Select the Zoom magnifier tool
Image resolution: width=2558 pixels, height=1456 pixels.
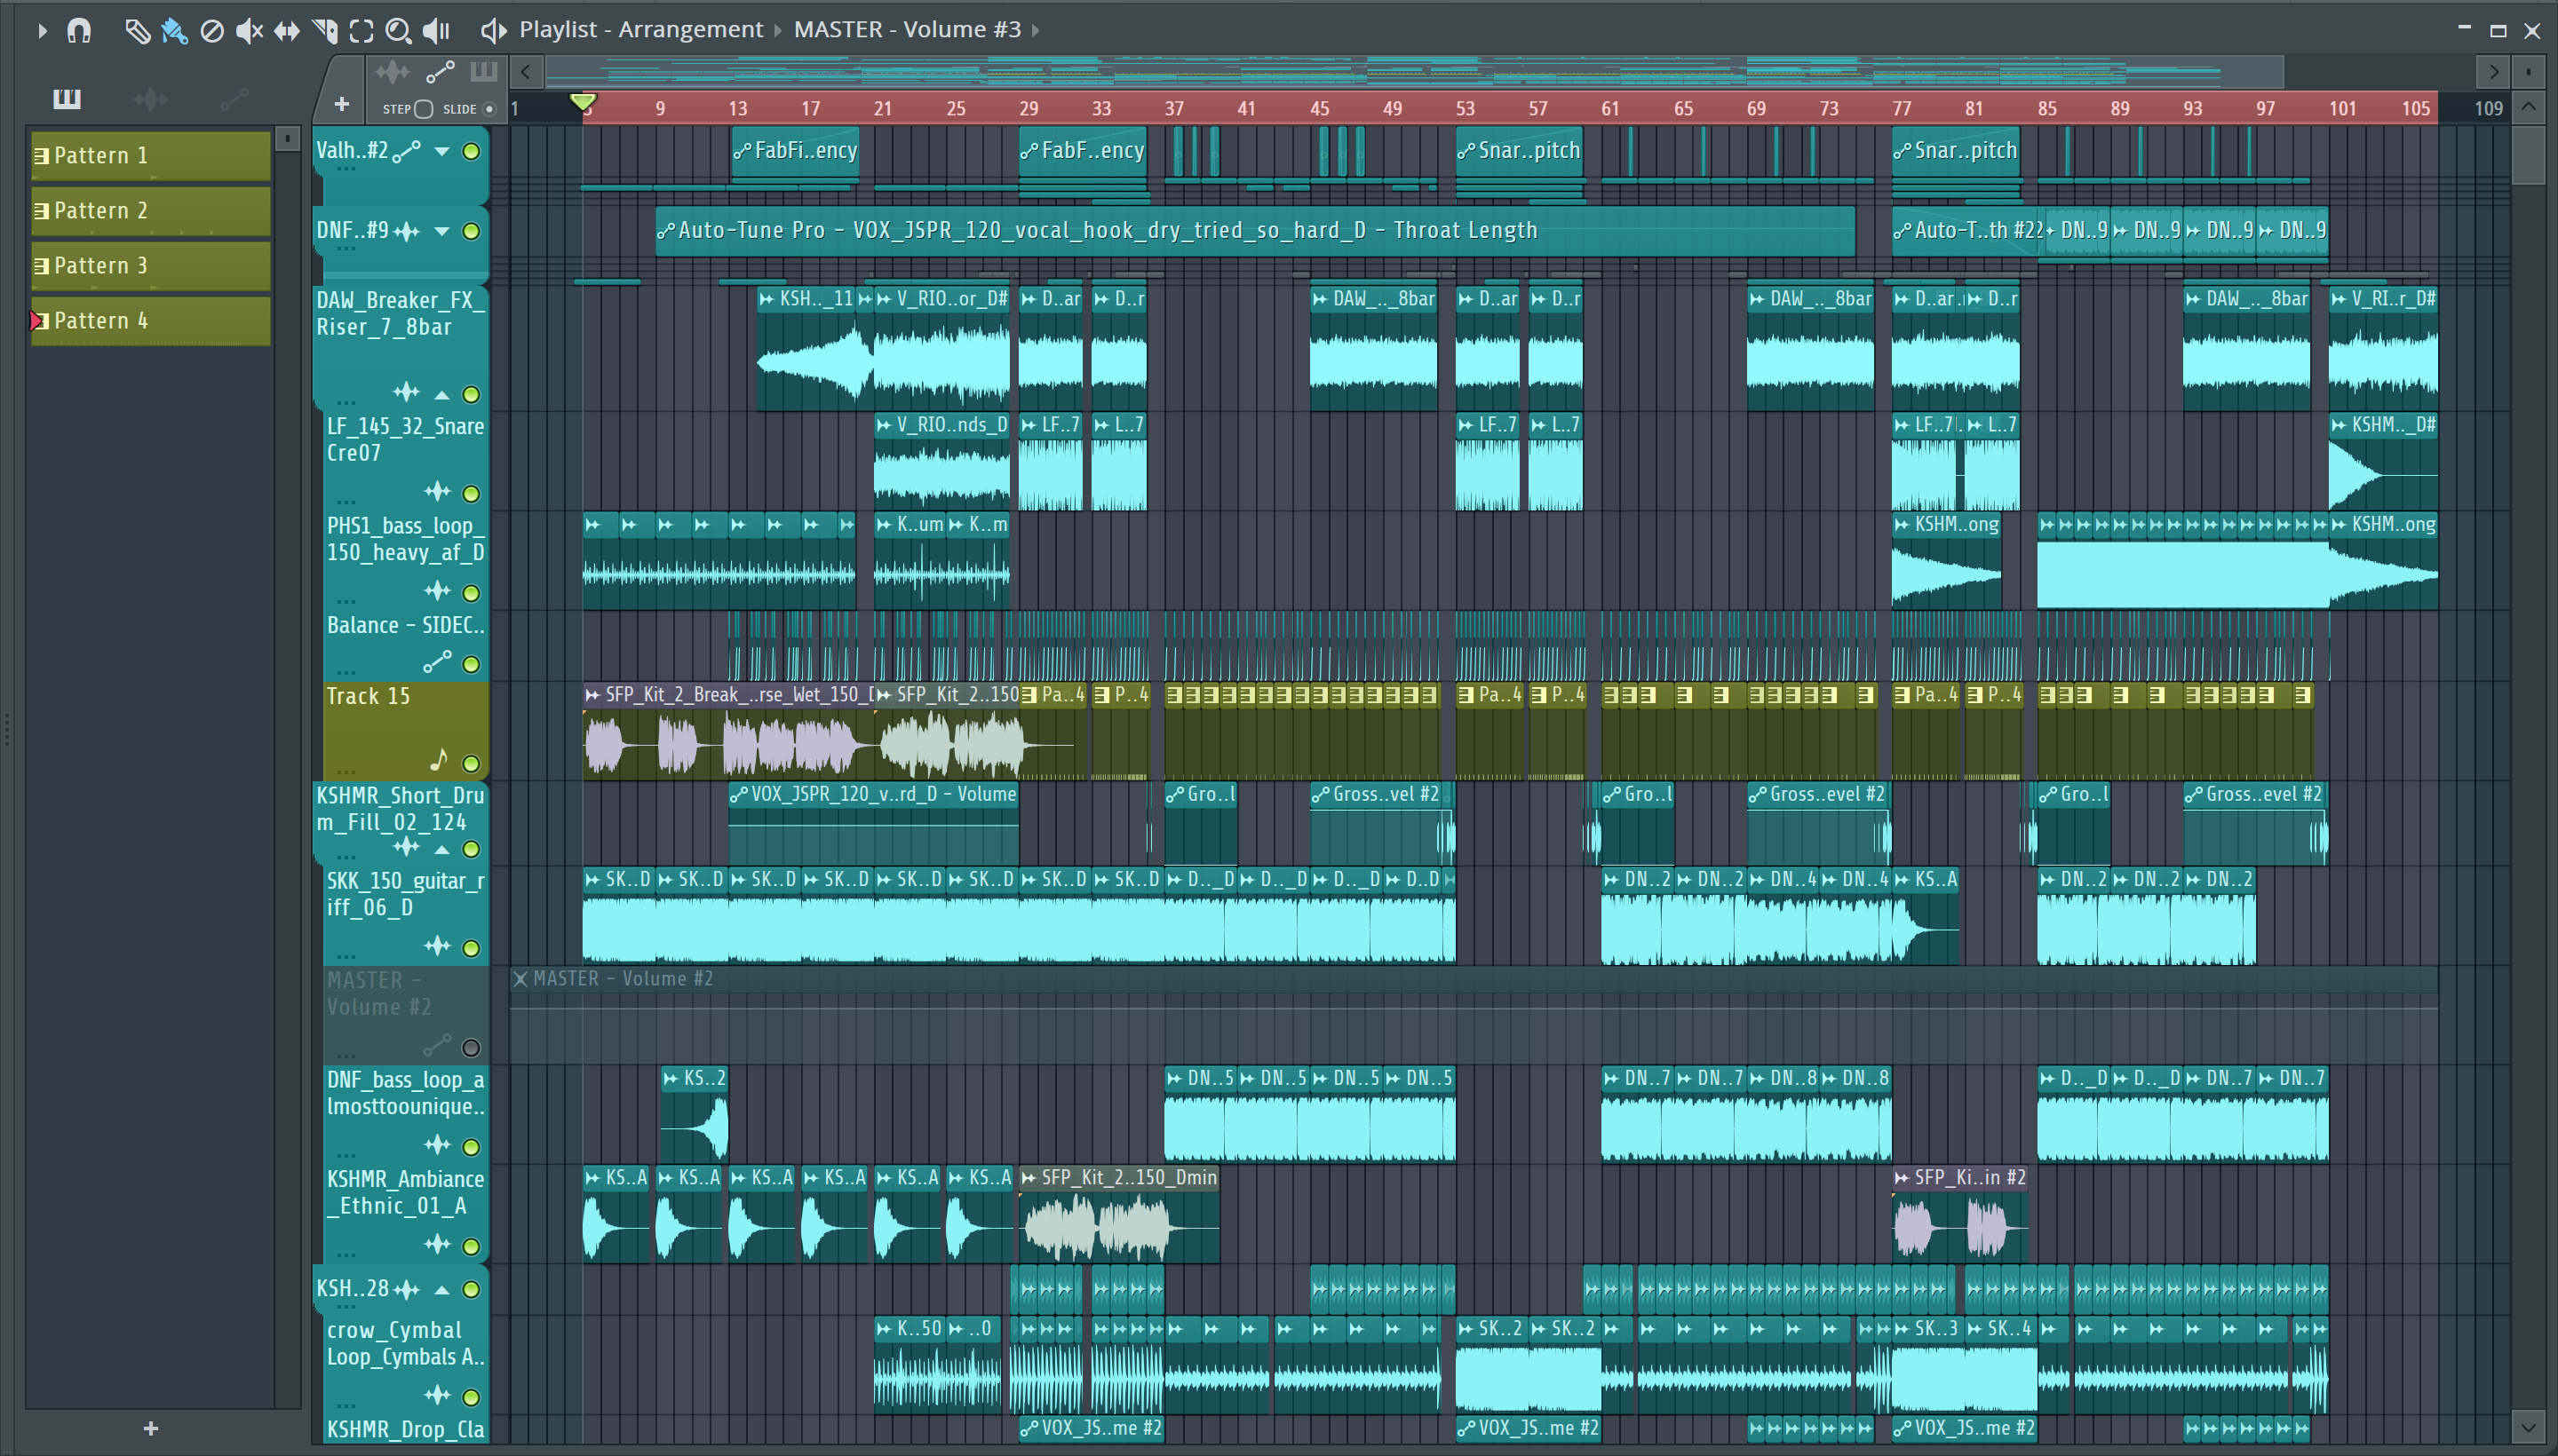tap(398, 31)
